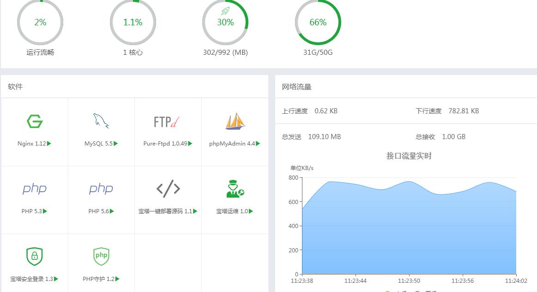This screenshot has height=292, width=537.
Task: Open the PHP守护 hexagon icon
Action: [101, 256]
